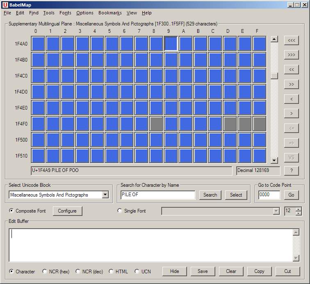Click edit buffer scrollbar up arrow
Image resolution: width=310 pixels, height=284 pixels.
[296, 232]
